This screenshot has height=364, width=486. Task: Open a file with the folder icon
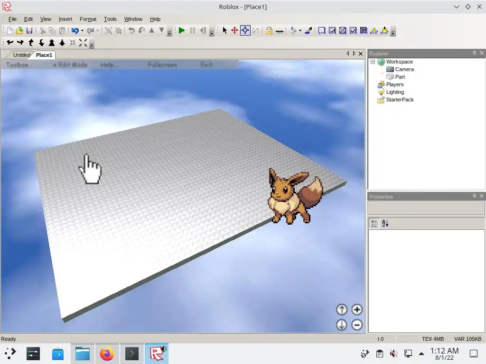click(x=19, y=31)
